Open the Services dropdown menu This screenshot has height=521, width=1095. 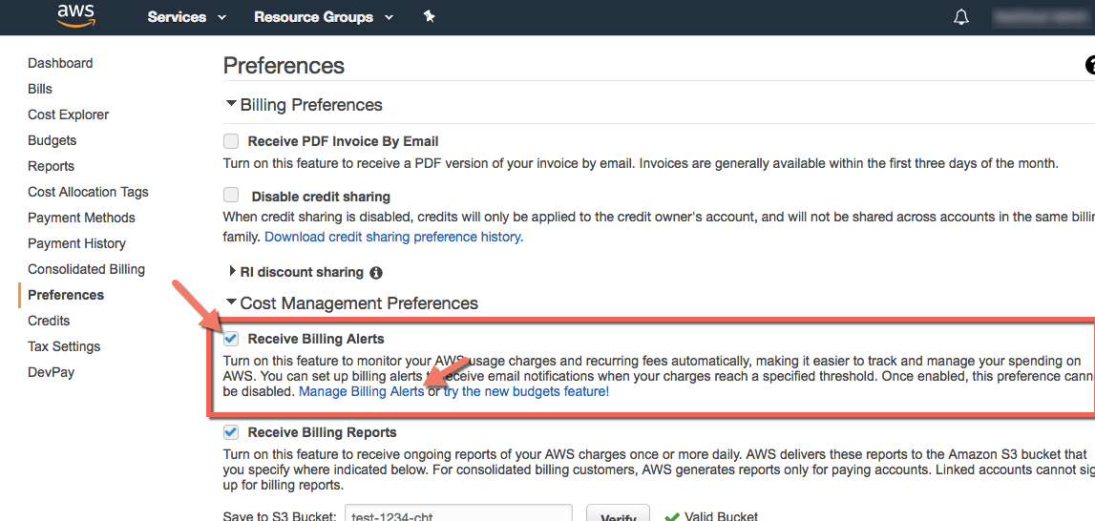click(x=186, y=17)
